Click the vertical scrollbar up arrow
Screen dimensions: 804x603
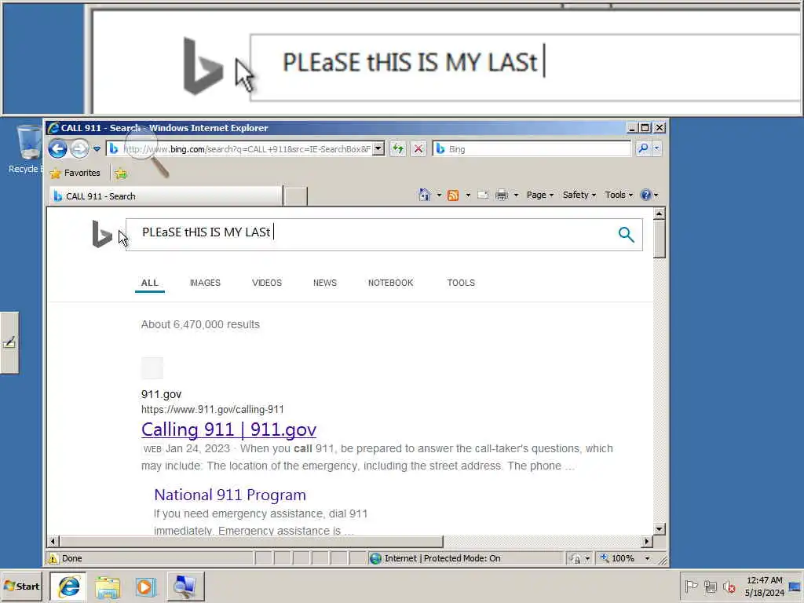660,214
